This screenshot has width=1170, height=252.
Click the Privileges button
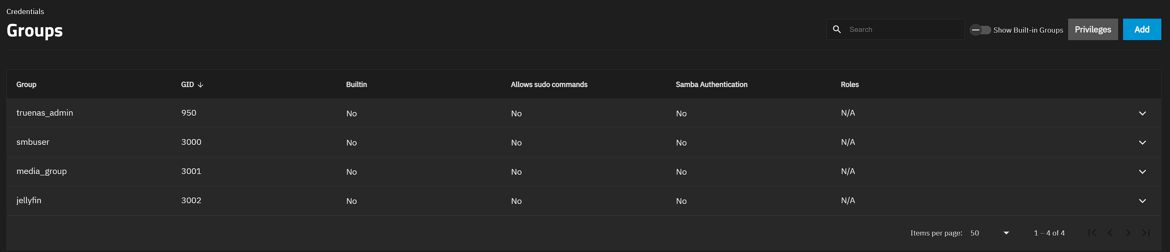(x=1092, y=30)
